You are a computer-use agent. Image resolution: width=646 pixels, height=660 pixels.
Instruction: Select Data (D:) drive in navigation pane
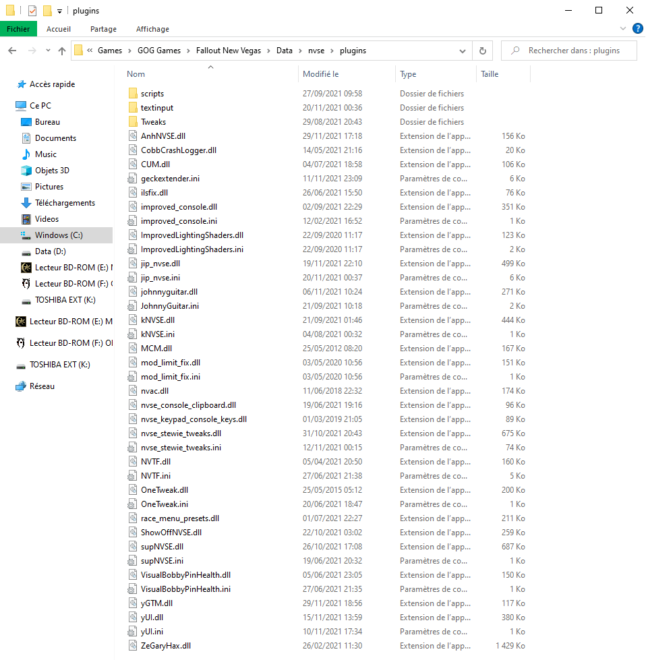[x=50, y=251]
